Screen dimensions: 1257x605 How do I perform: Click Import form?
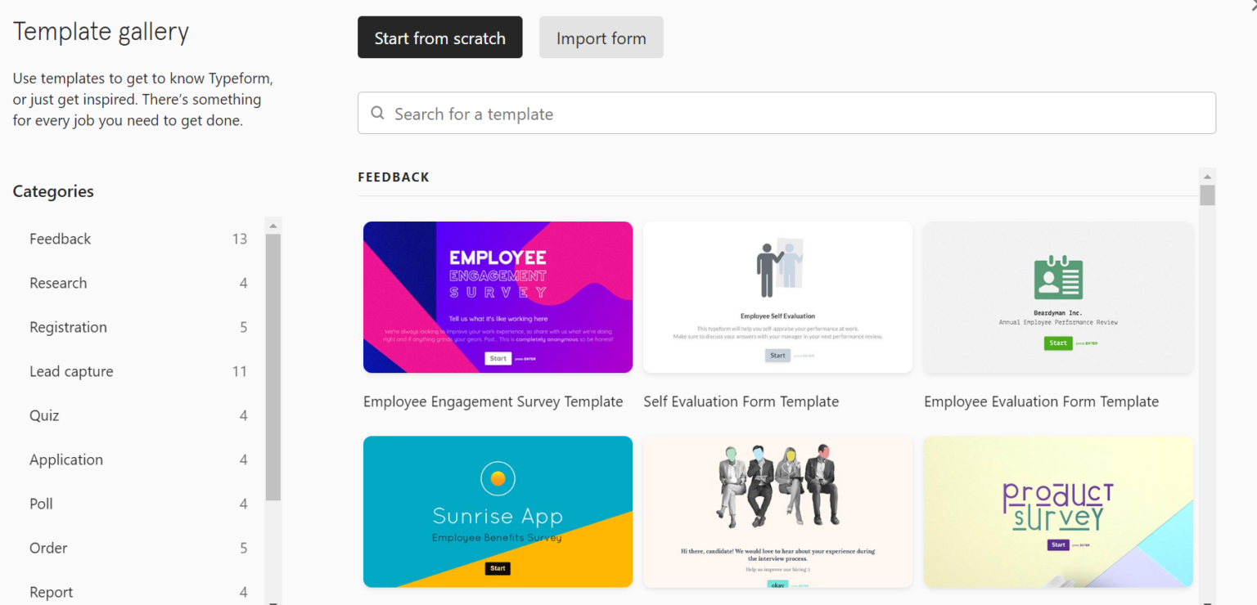601,37
